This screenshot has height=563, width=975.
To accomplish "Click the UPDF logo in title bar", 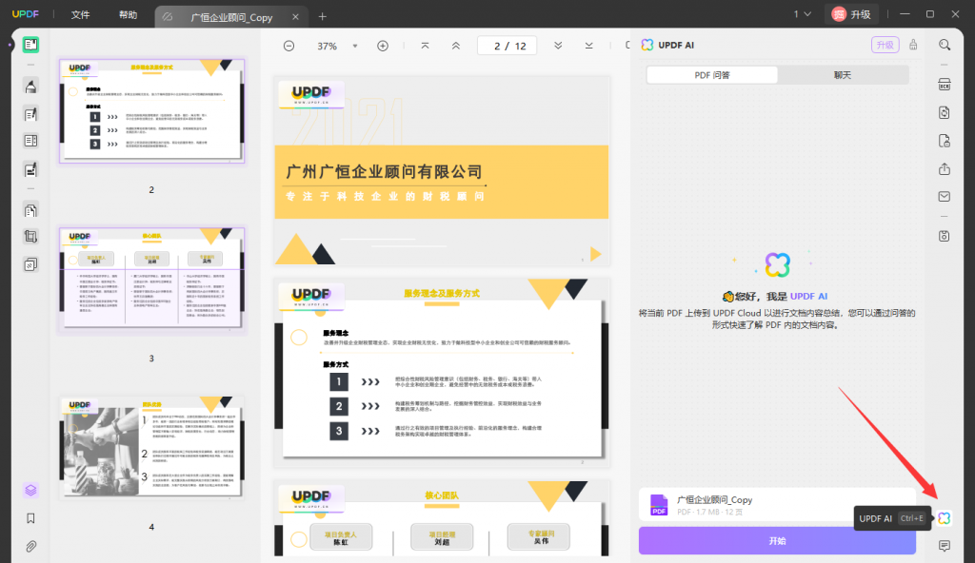I will pos(26,13).
